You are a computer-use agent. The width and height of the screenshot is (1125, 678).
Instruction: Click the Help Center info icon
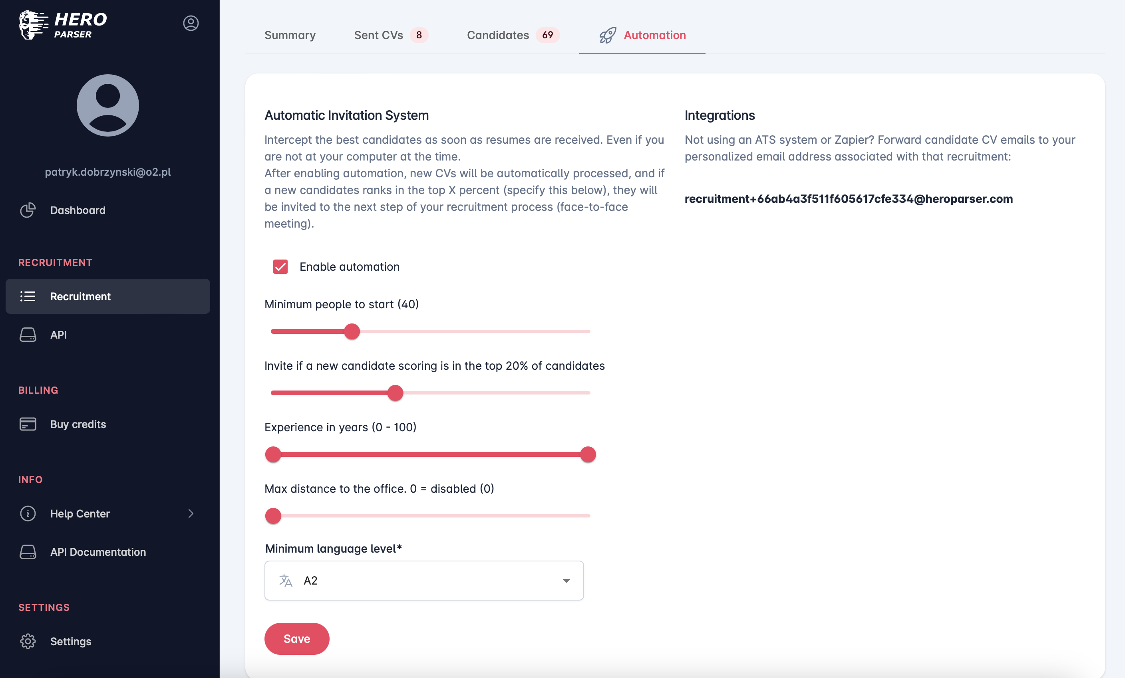point(28,513)
